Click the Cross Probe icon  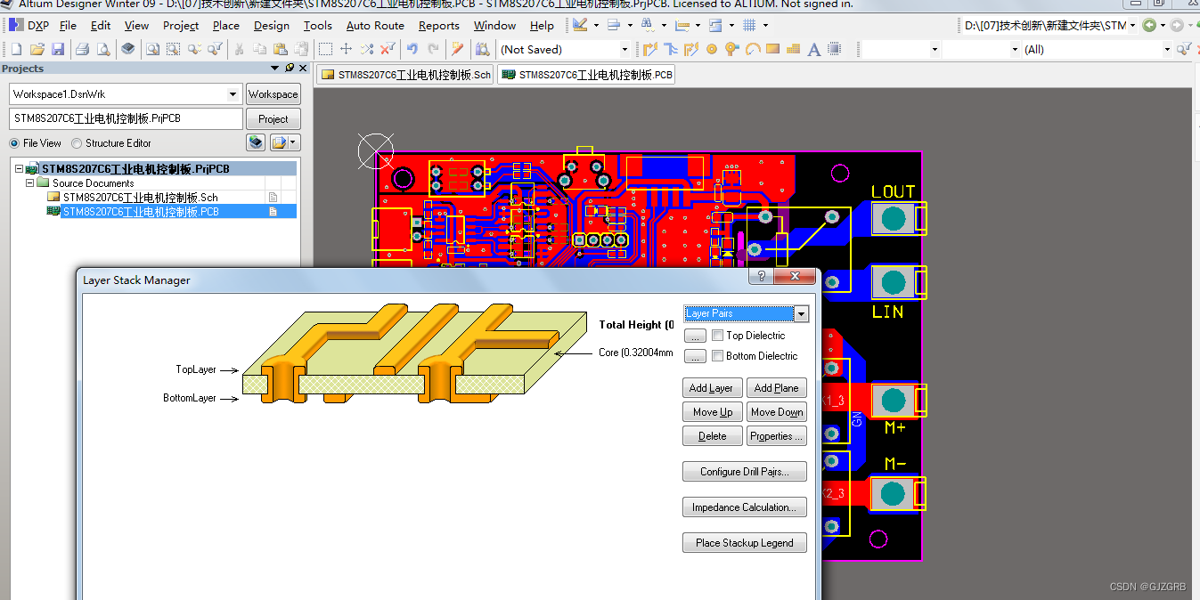(458, 49)
